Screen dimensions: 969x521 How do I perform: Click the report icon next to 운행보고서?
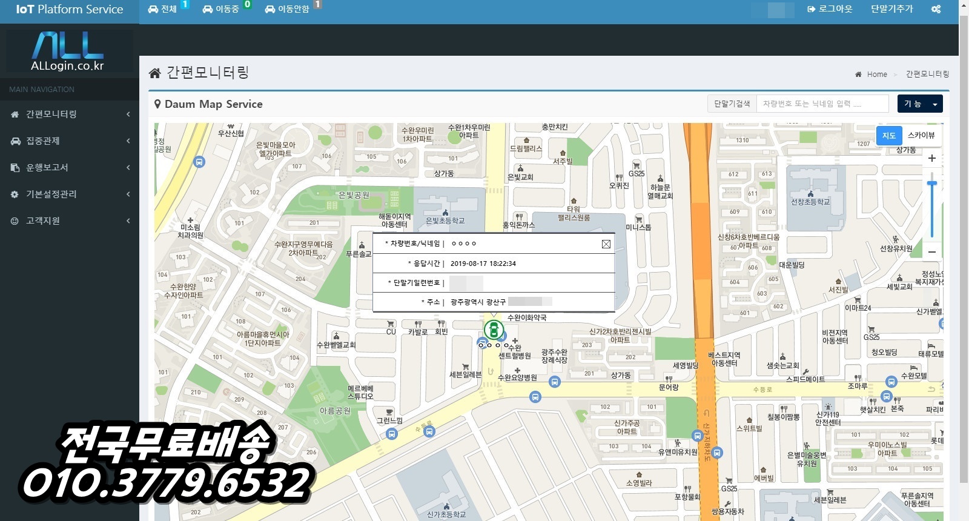click(15, 167)
